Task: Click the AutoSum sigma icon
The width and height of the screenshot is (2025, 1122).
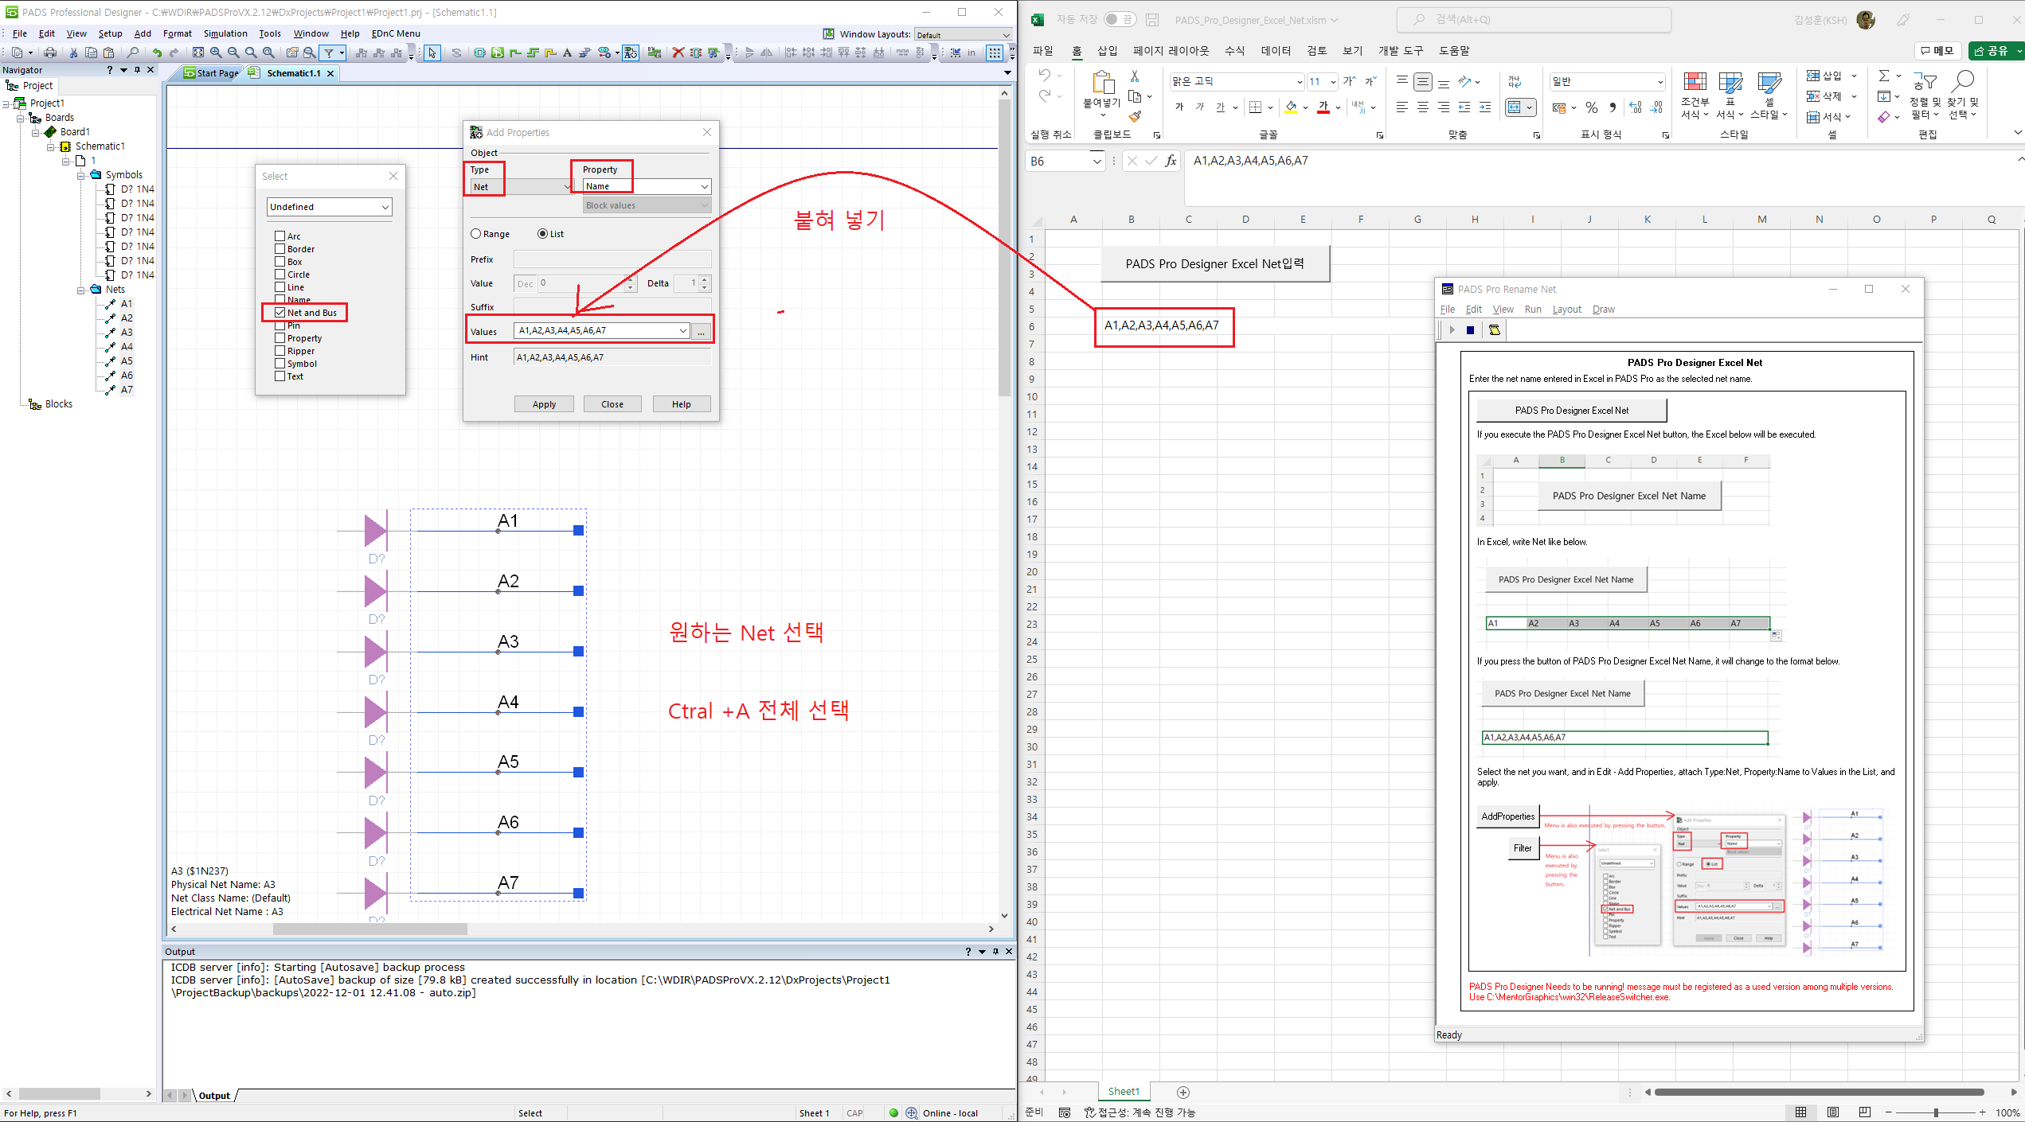Action: [x=1883, y=76]
